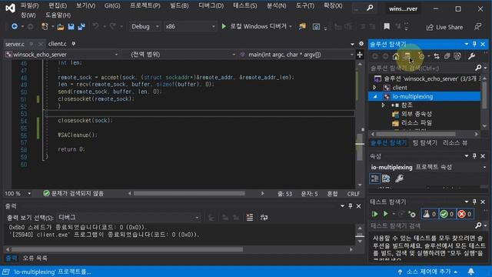Viewport: 492px width, 277px height.
Task: Click the bookmark icon in the toolbar
Action: (x=387, y=27)
